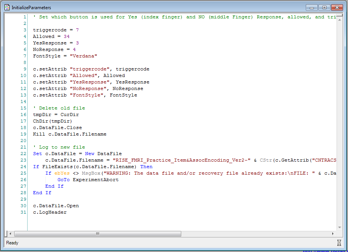Screen dimensions: 348x252
Task: Click the "' Delete old file" comment
Action: [59, 108]
